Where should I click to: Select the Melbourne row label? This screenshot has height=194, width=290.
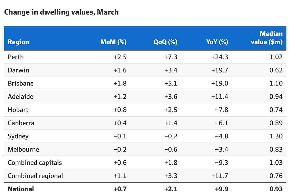pyautogui.click(x=23, y=150)
